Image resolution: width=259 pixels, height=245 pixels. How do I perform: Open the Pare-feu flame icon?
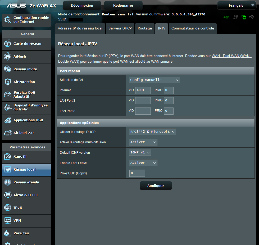8,233
